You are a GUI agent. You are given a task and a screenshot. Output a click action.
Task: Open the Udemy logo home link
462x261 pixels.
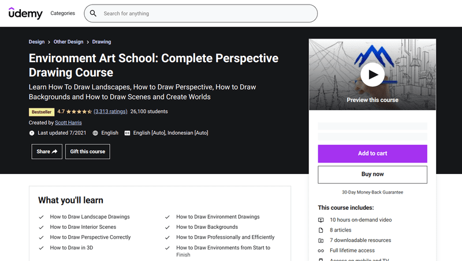(x=25, y=13)
